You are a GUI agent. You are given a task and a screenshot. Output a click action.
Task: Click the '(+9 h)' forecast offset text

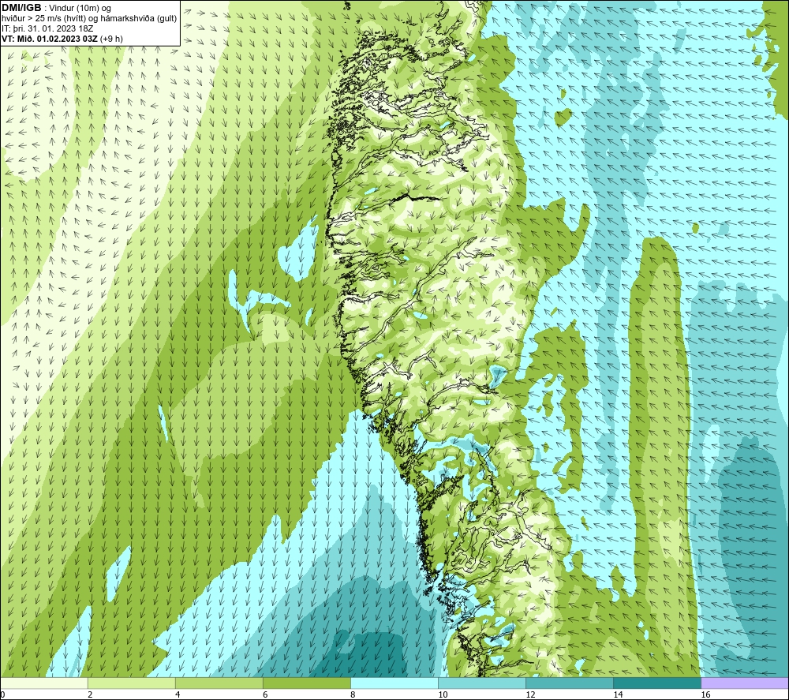click(x=111, y=39)
